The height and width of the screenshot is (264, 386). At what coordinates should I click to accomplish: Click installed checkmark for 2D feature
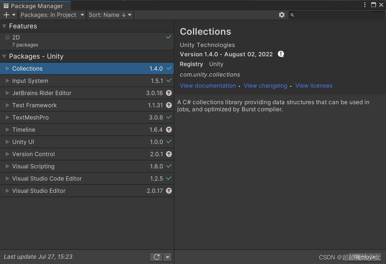pos(169,37)
